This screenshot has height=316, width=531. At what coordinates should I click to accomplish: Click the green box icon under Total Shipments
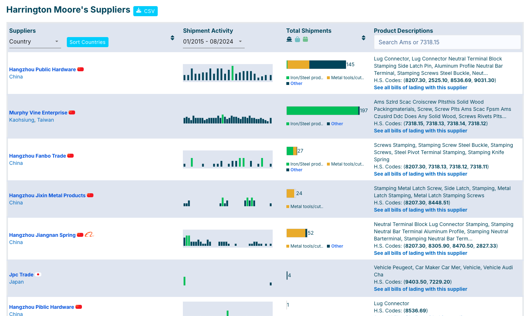[x=305, y=39]
